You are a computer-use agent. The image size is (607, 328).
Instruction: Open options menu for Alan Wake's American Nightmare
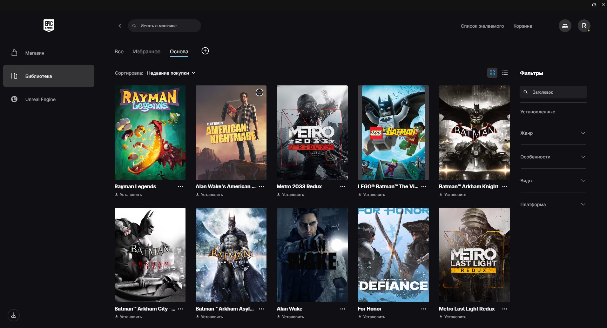pos(261,187)
